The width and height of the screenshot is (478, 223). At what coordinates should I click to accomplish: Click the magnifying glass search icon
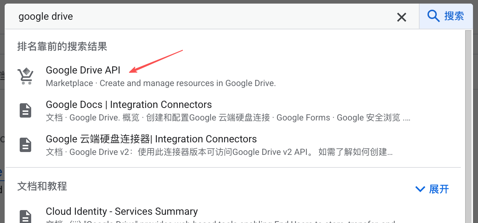tap(434, 16)
